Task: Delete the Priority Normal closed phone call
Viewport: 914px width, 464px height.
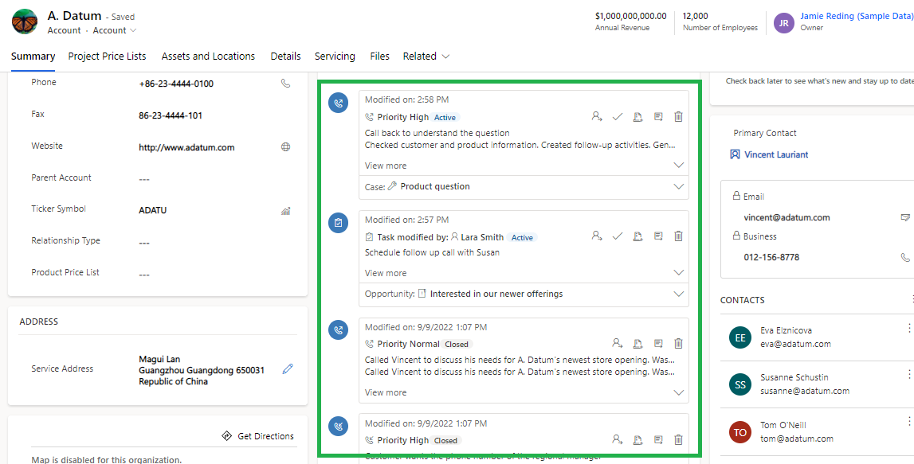Action: tap(678, 343)
